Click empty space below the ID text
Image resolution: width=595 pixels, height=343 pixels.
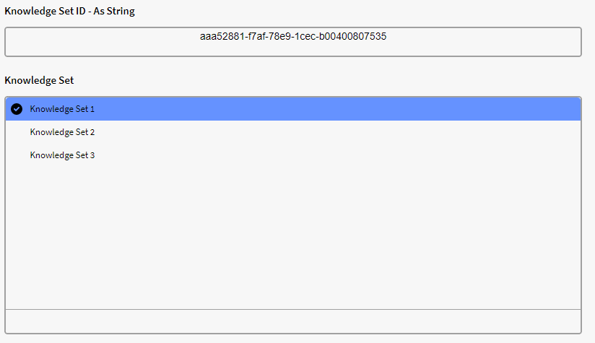click(292, 49)
